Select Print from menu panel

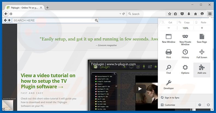pos(169,54)
